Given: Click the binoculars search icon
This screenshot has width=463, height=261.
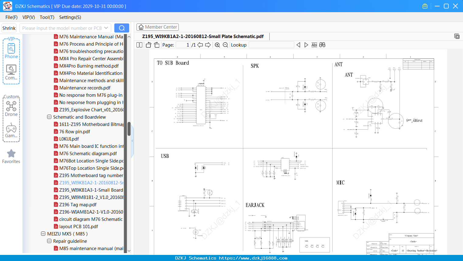Looking at the screenshot, I should [x=322, y=45].
